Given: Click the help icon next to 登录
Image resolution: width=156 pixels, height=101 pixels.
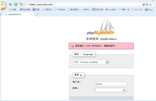Looking at the screenshot, I should [x=81, y=75].
